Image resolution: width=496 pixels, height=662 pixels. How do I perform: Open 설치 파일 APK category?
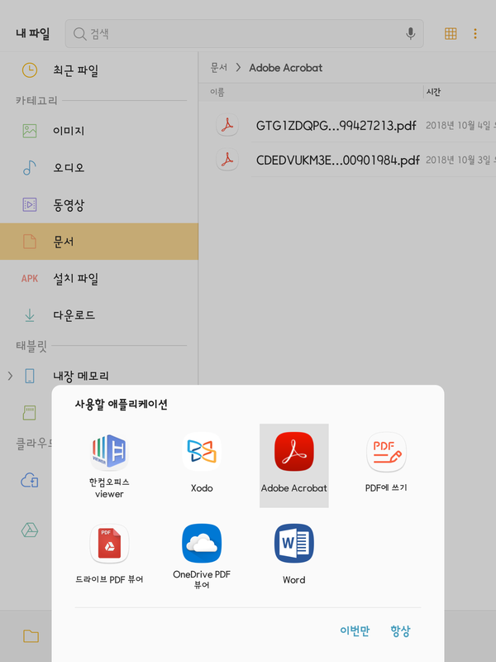tap(99, 278)
